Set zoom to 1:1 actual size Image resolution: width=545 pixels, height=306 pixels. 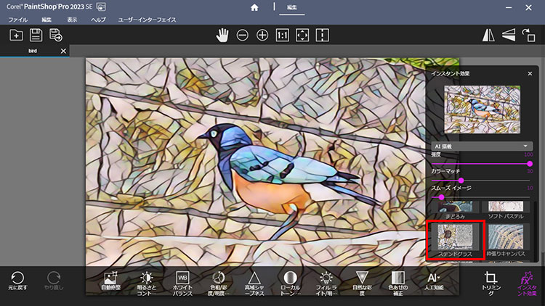pyautogui.click(x=283, y=35)
